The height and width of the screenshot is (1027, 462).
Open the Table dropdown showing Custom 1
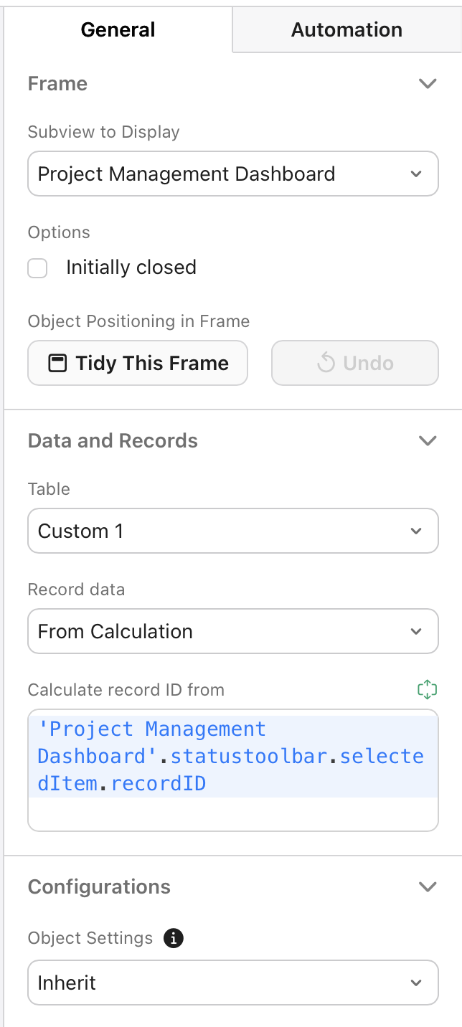[x=232, y=531]
